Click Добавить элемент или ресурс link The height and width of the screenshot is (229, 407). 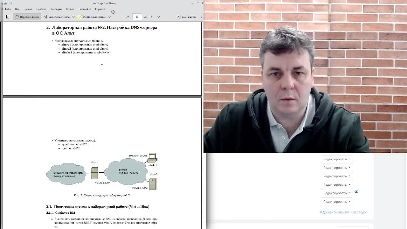tap(343, 212)
